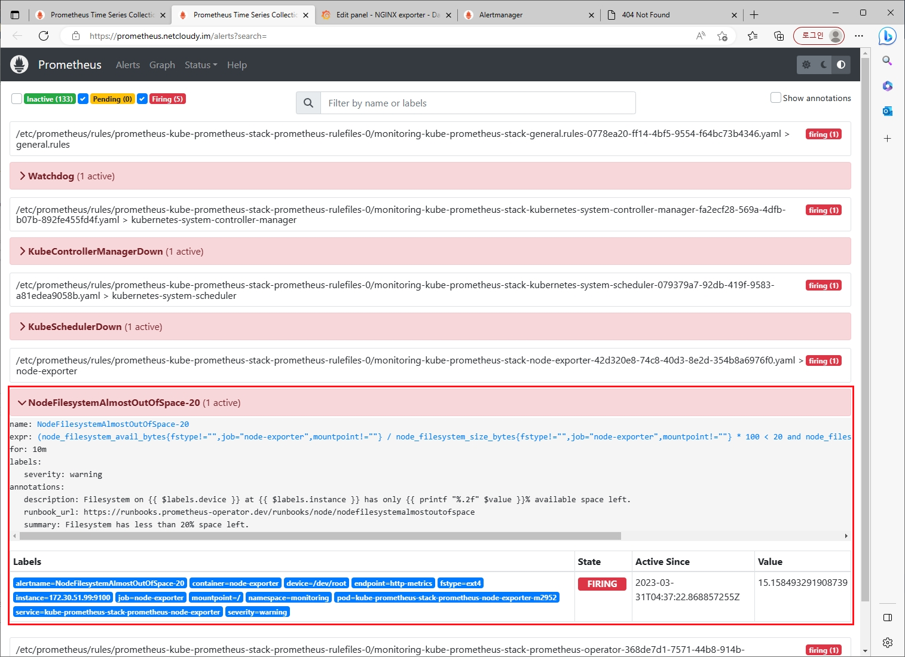905x657 pixels.
Task: Click the Prometheus flame logo
Action: (x=19, y=65)
